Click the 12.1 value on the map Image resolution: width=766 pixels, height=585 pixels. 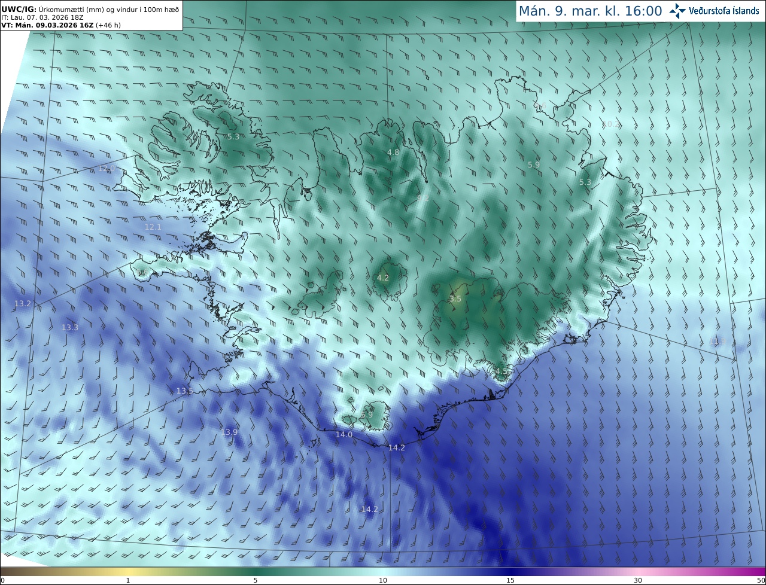pos(153,227)
